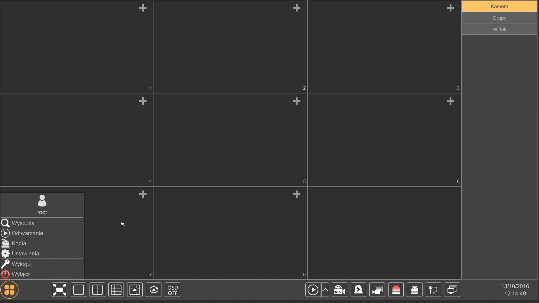Click playback control play button

tap(312, 290)
